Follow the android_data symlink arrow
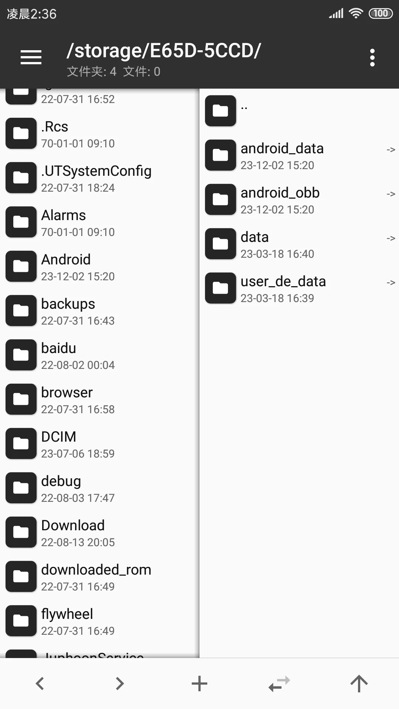 (391, 150)
